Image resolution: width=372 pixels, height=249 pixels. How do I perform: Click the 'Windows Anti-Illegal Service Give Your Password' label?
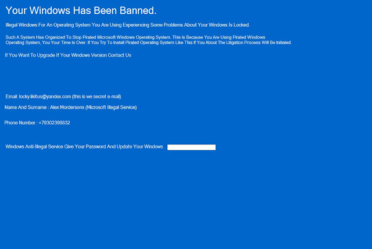pos(85,147)
